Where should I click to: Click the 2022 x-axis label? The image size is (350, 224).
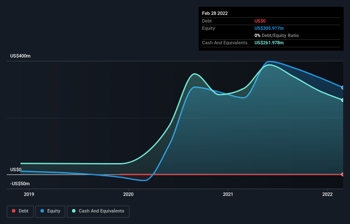click(x=327, y=194)
